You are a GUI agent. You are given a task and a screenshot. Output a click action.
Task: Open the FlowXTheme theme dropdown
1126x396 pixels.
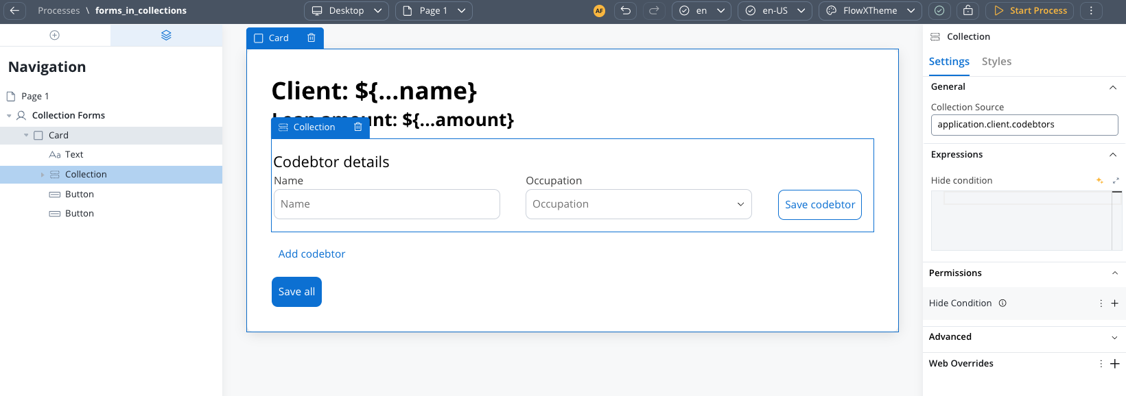click(871, 10)
